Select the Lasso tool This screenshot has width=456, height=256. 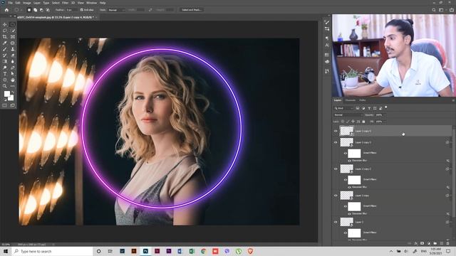[x=5, y=31]
